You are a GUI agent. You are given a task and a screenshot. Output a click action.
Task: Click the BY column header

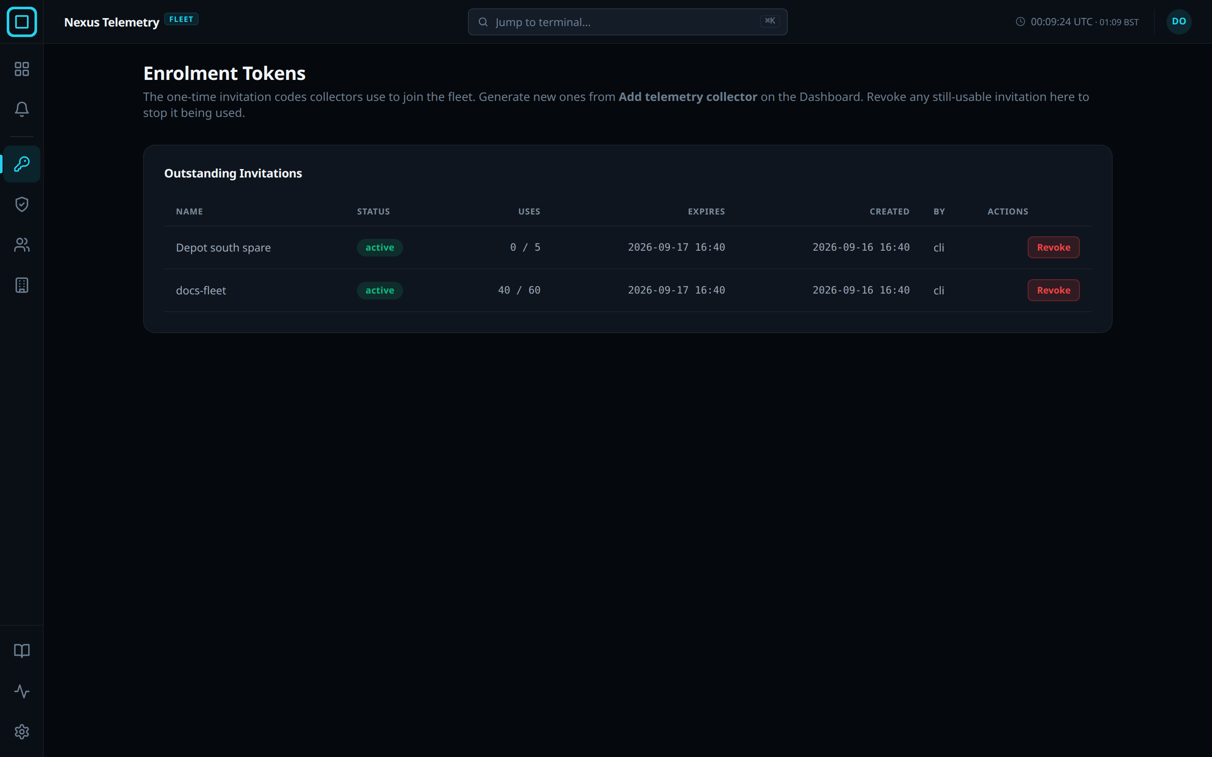point(939,211)
